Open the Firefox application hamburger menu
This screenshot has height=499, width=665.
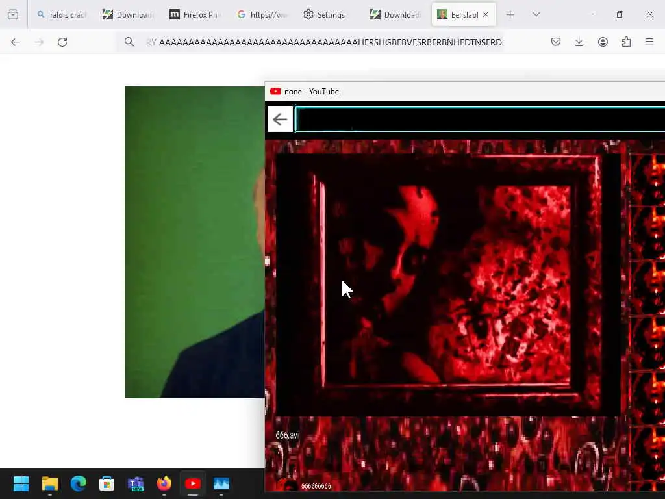point(649,42)
